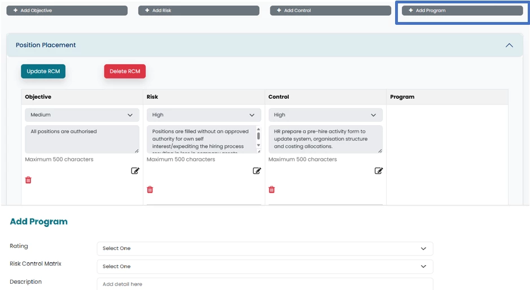The image size is (530, 290).
Task: Open the Objective rating dropdown showing Medium
Action: [x=82, y=115]
